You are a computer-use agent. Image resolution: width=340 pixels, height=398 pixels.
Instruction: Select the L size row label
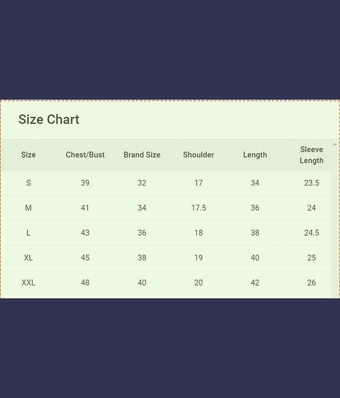(28, 233)
